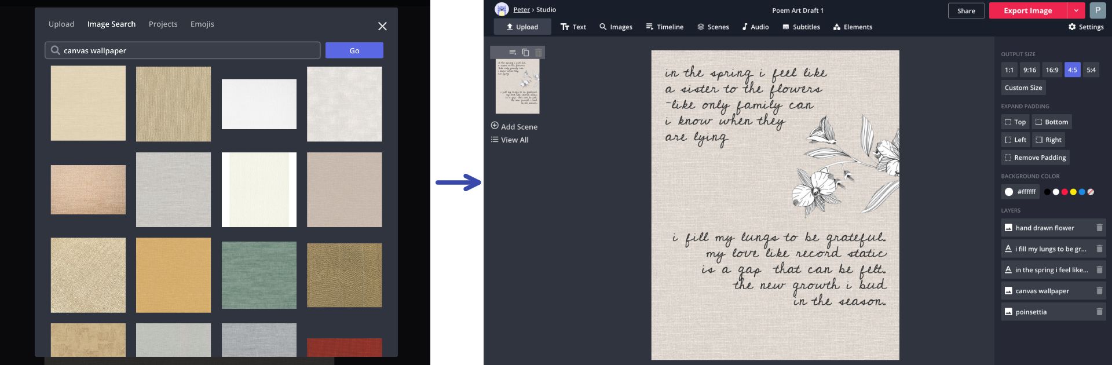This screenshot has height=365, width=1112.
Task: Choose the black background color swatch
Action: [1047, 192]
